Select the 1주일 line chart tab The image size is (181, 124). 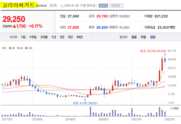[x=33, y=37]
